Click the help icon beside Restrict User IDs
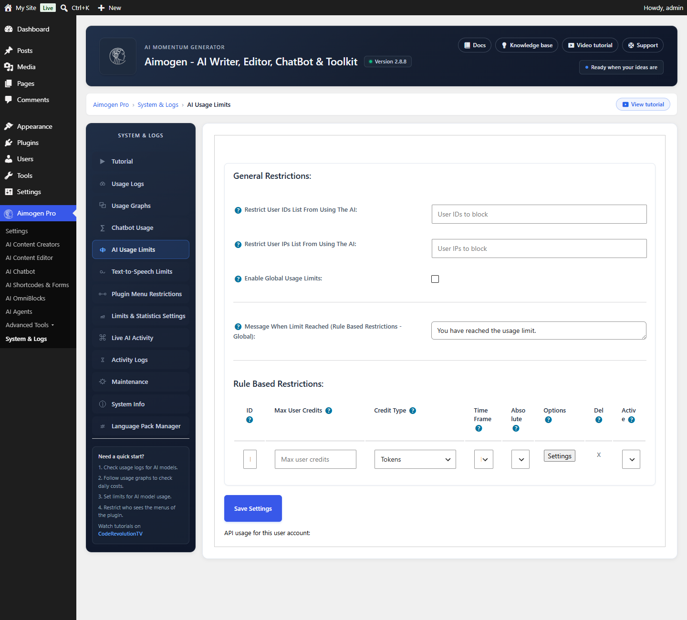Screen dimensions: 687x620 click(x=238, y=210)
